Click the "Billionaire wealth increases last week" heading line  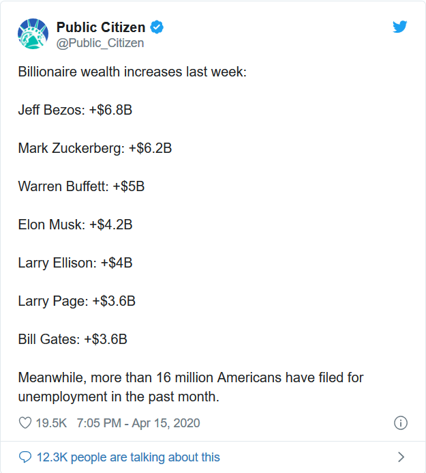click(x=132, y=72)
